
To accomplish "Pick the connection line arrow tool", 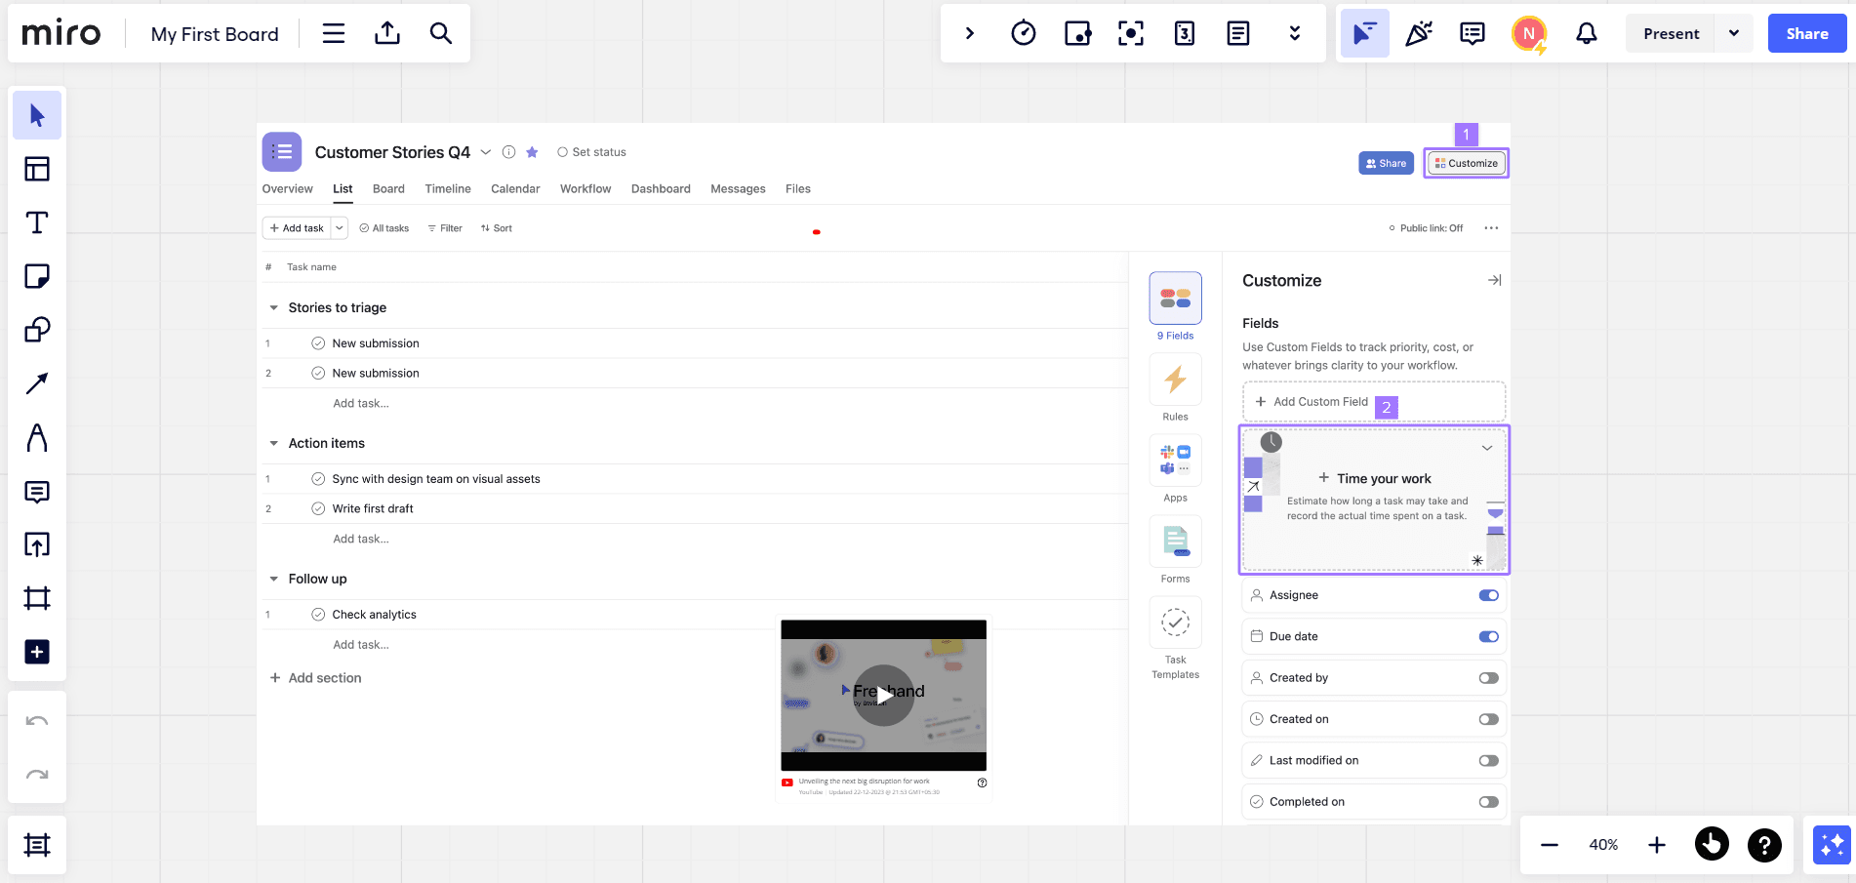I will coord(37,383).
